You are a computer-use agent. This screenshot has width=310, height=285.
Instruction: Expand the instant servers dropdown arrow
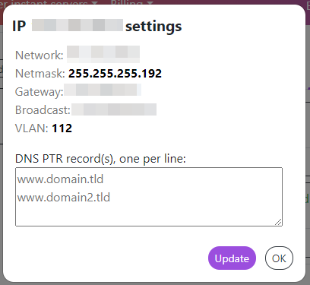click(94, 3)
